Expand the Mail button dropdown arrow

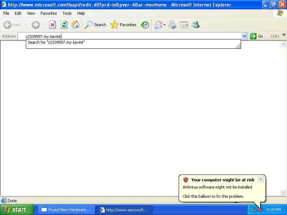[x=164, y=25]
